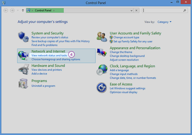Open Appearance and Personalization heading
The image size is (192, 135).
[135, 48]
